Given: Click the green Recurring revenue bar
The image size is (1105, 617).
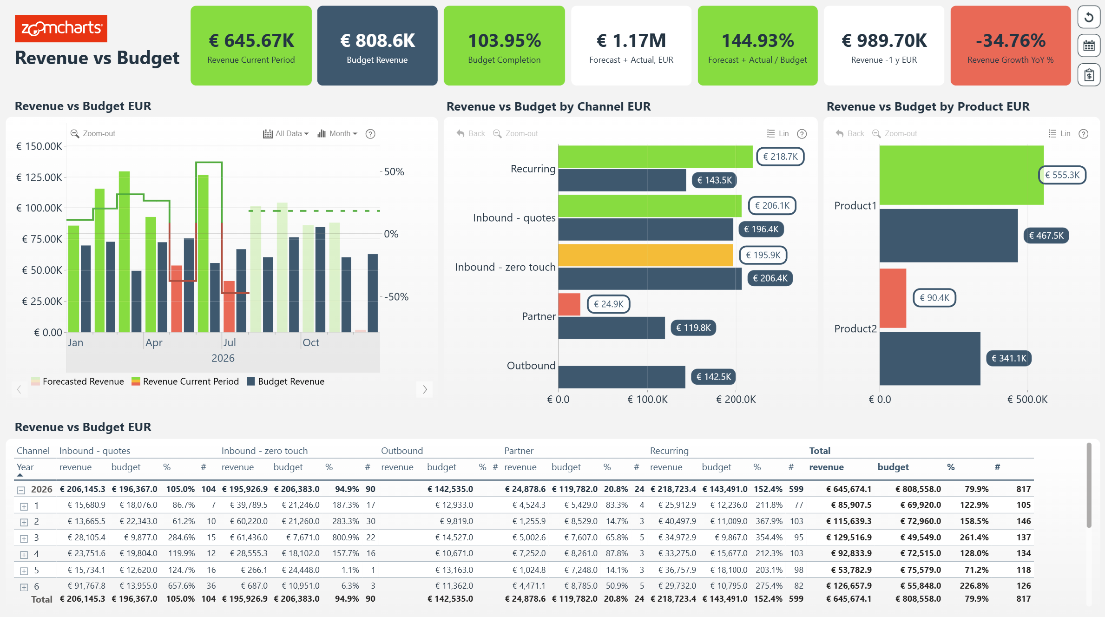Looking at the screenshot, I should (x=655, y=157).
